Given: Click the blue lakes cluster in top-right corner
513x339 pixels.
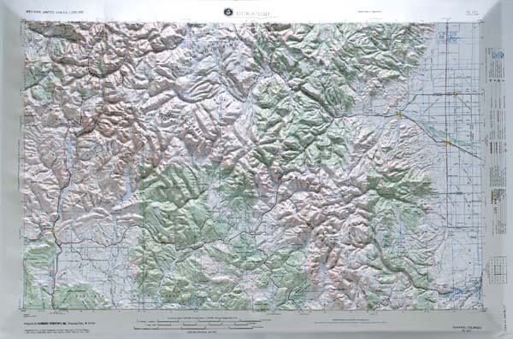Looking at the screenshot, I should click(x=447, y=37).
